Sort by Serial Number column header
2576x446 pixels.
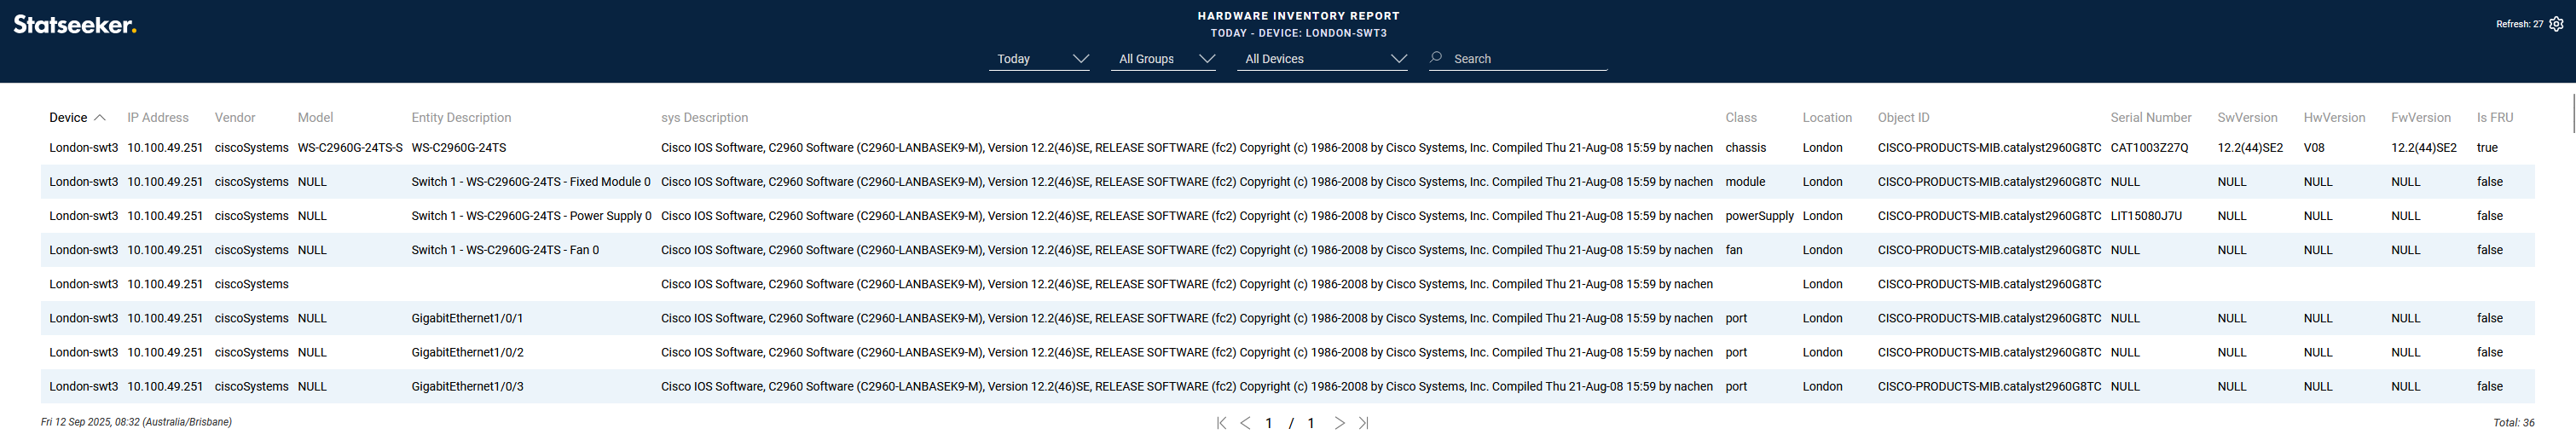(2150, 118)
